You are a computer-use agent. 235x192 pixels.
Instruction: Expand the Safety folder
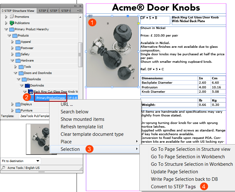pos(12,54)
